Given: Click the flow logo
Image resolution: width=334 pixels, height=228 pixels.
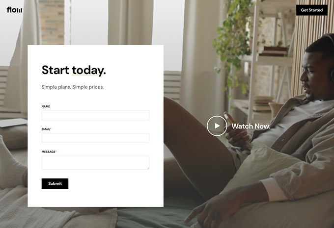Looking at the screenshot, I should (14, 10).
